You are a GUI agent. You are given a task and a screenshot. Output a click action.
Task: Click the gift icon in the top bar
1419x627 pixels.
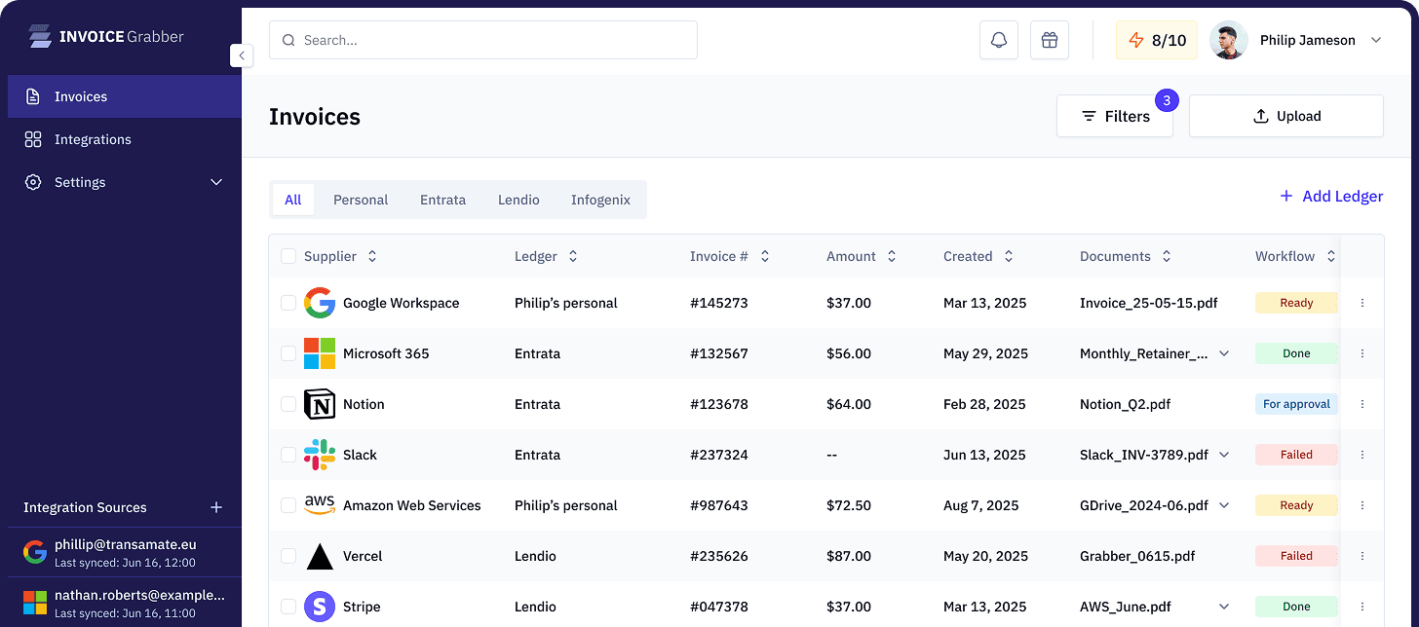point(1050,40)
